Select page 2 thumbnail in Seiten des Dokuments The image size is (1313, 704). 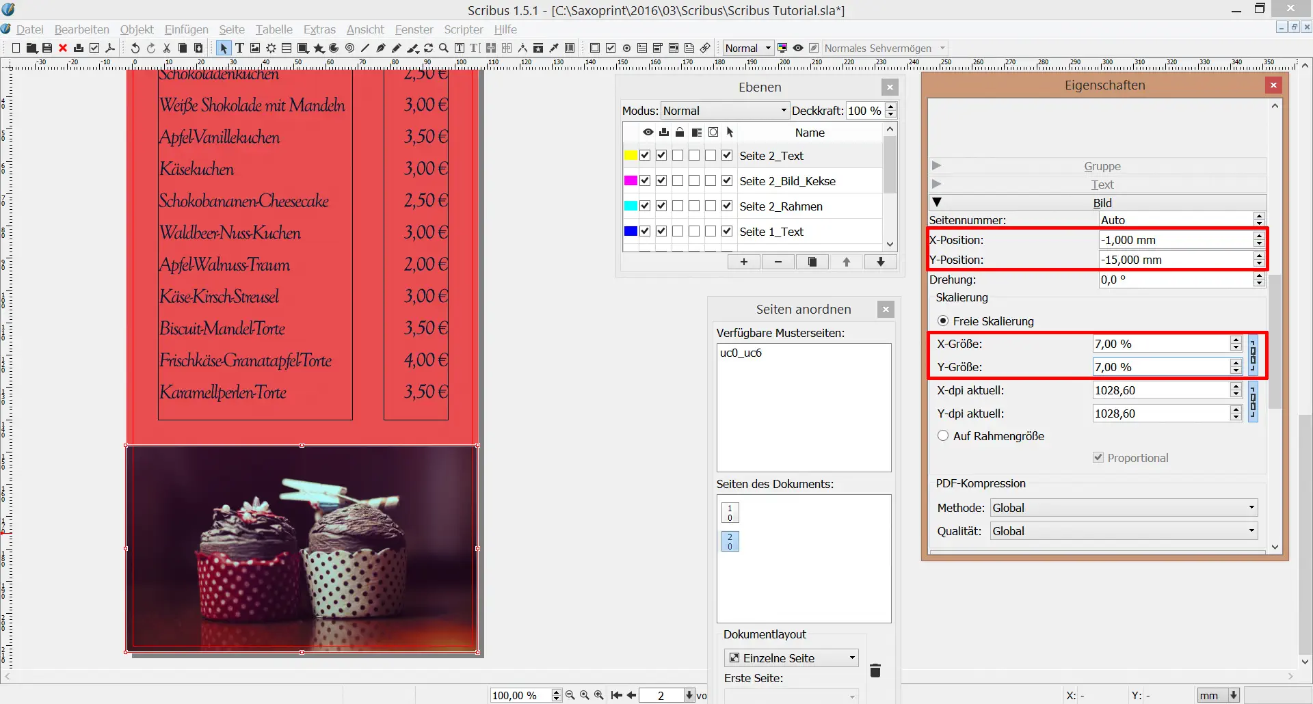pos(730,541)
